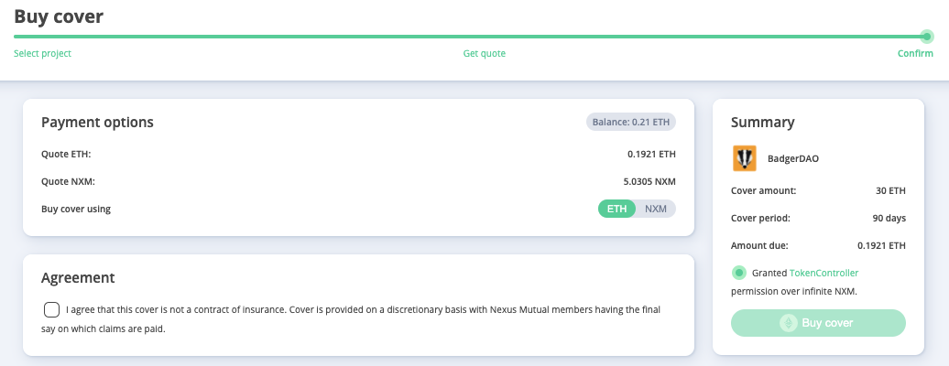Check the cover agreement checkbox
Image resolution: width=949 pixels, height=366 pixels.
[51, 310]
